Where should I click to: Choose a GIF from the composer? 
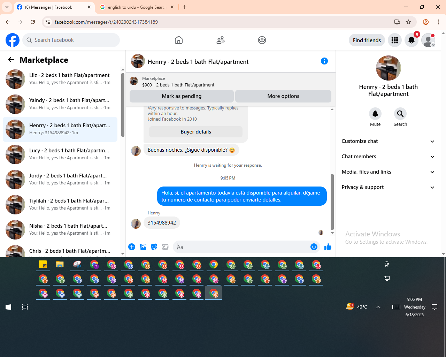point(165,247)
